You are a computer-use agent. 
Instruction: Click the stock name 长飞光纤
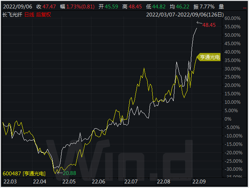pyautogui.click(x=12, y=15)
